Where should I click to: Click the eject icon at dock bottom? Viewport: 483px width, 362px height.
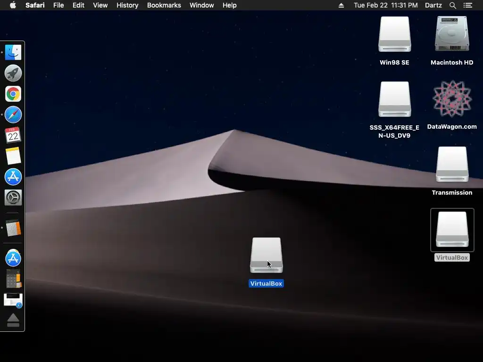tap(13, 320)
